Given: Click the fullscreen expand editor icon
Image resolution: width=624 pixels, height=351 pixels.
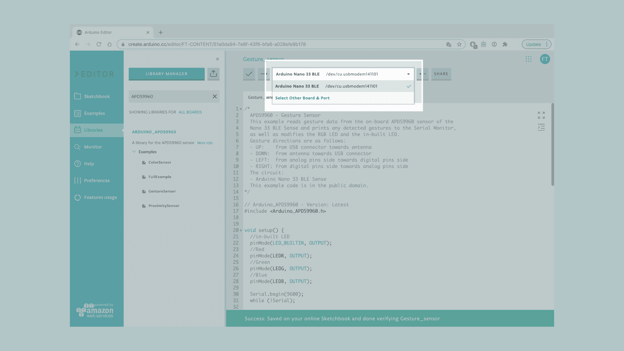Looking at the screenshot, I should click(541, 115).
